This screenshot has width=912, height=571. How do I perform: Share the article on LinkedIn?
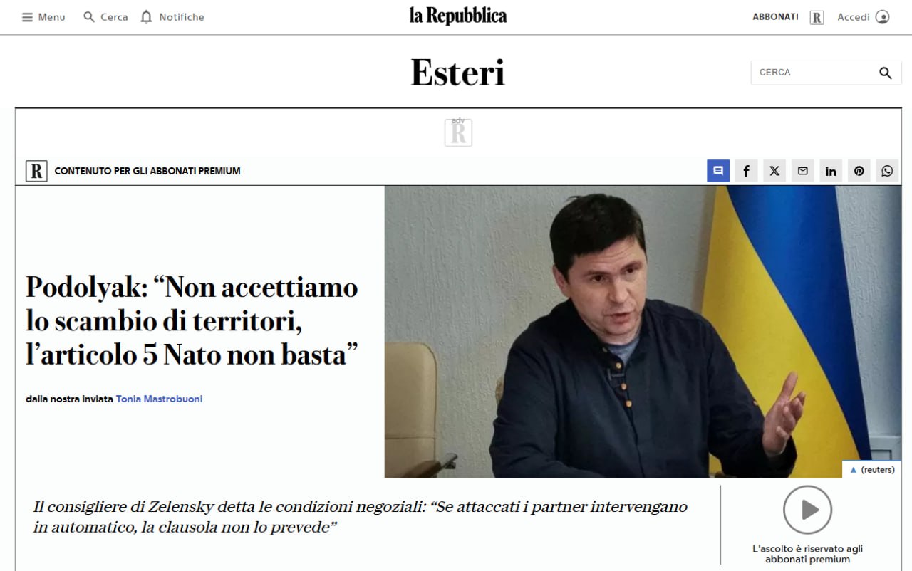(x=831, y=171)
